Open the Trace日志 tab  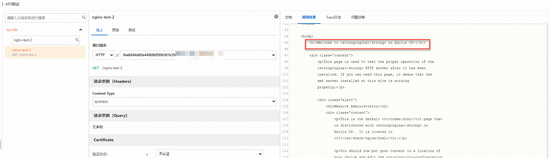click(333, 17)
